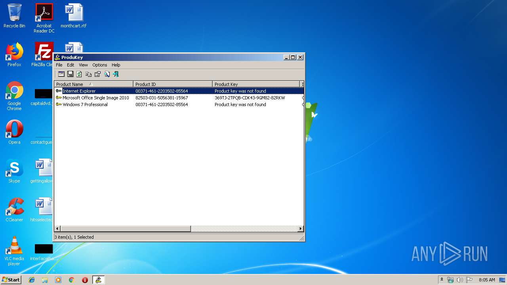Click the scroll left arrow in ProduKey
Screen dimensions: 507x285
coord(57,228)
